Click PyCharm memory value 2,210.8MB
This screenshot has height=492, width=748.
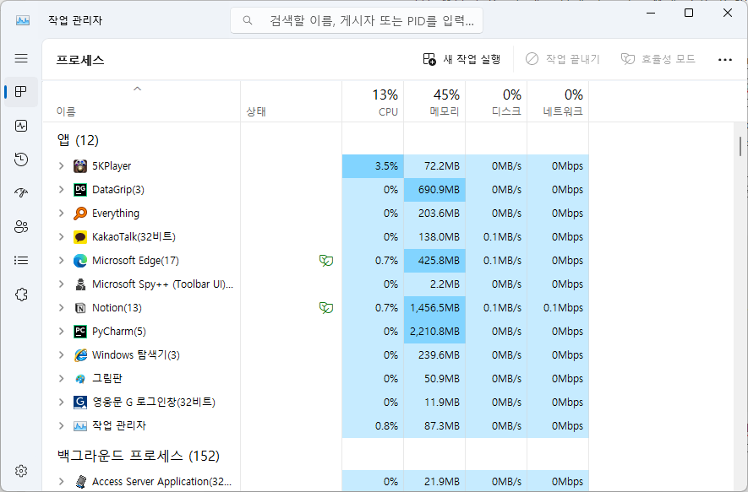tap(434, 332)
